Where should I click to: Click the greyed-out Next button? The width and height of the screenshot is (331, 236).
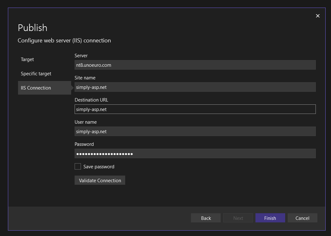point(238,218)
